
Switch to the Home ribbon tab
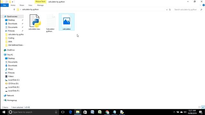click(13, 5)
